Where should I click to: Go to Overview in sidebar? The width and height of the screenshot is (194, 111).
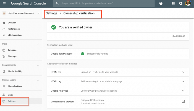click(x=12, y=23)
